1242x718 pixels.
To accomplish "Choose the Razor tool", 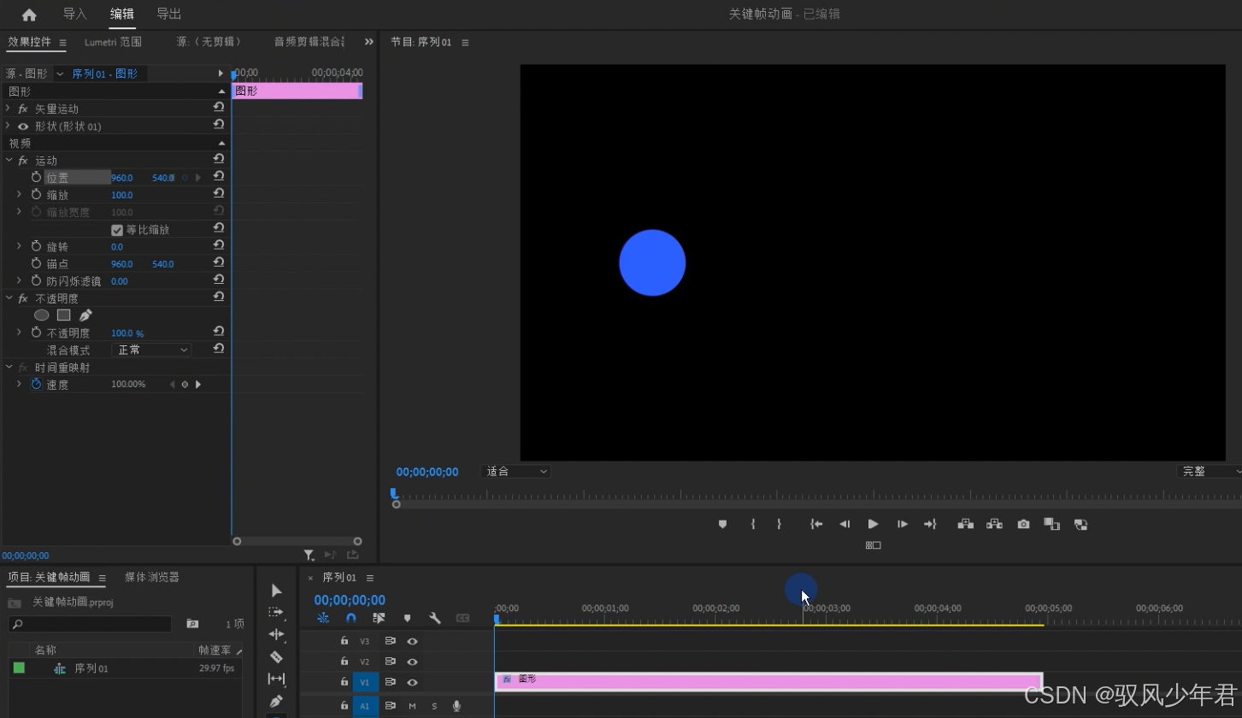I will (276, 656).
